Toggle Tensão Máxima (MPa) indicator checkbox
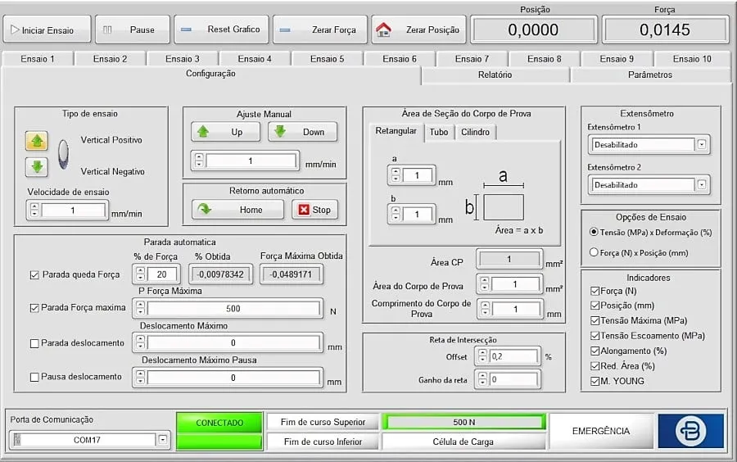This screenshot has height=462, width=737. pyautogui.click(x=595, y=320)
